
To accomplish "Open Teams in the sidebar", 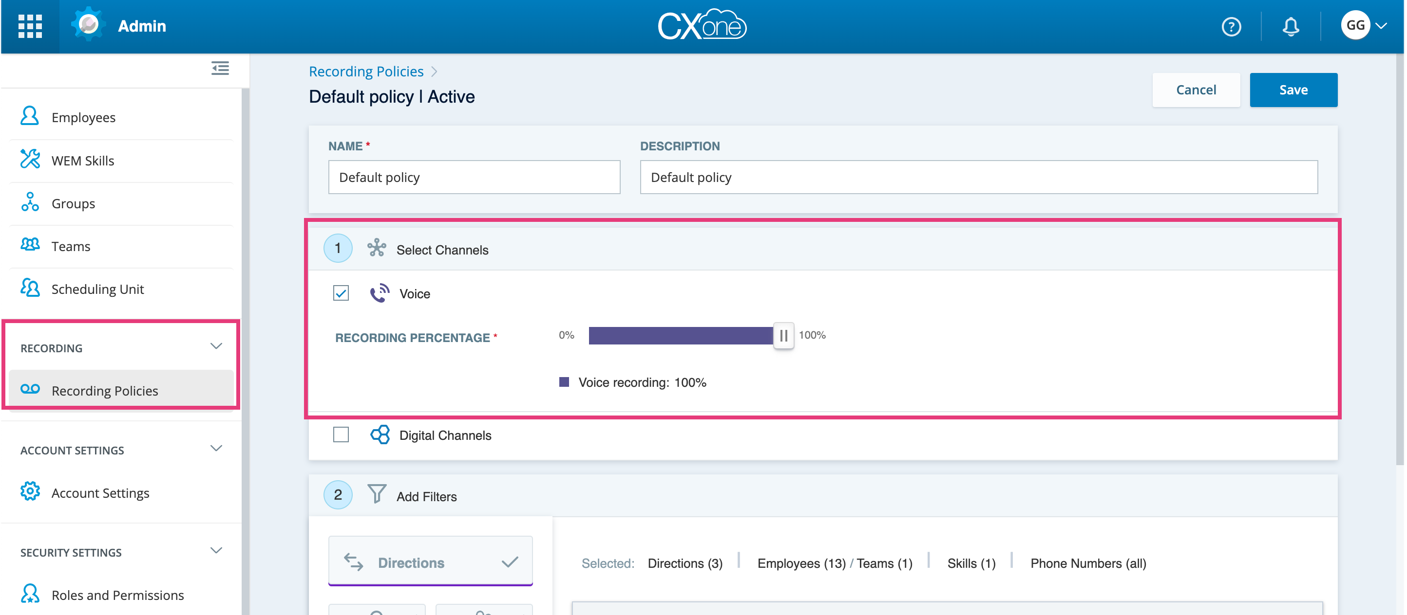I will (71, 246).
